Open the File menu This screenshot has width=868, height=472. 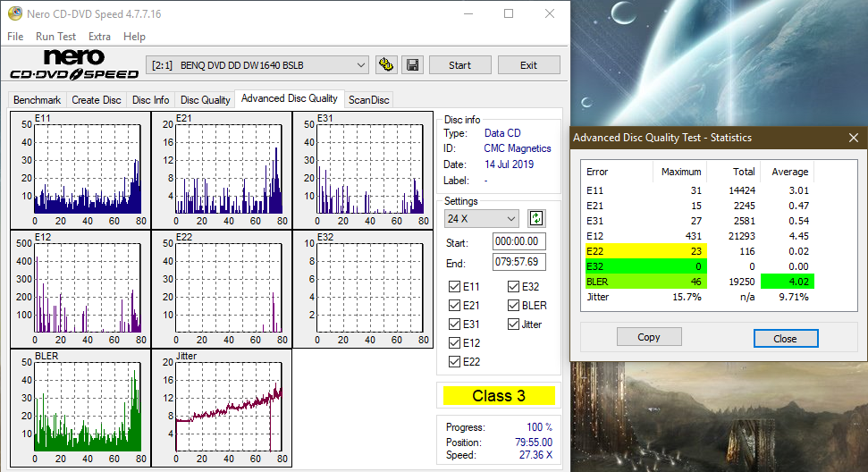[15, 37]
